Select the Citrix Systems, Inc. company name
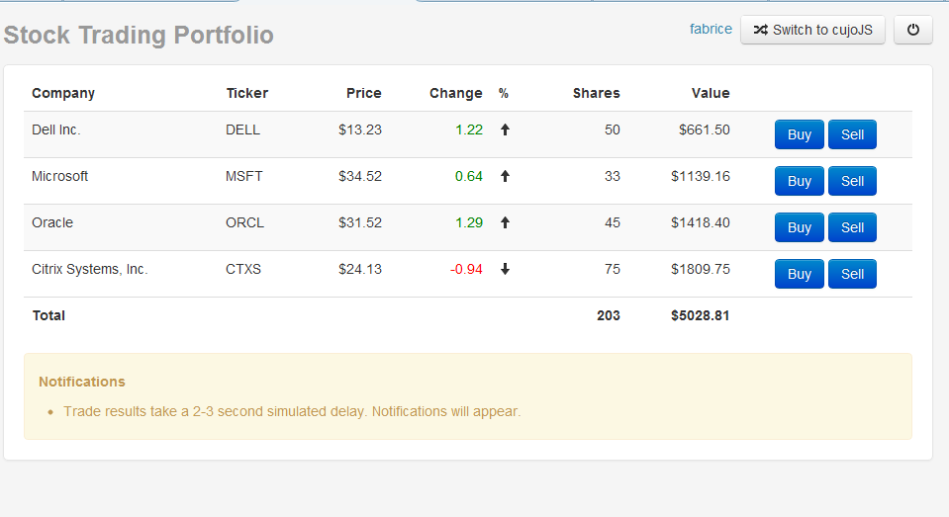 (90, 269)
